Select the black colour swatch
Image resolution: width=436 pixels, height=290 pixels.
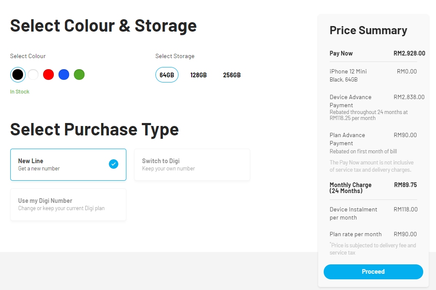tap(18, 75)
